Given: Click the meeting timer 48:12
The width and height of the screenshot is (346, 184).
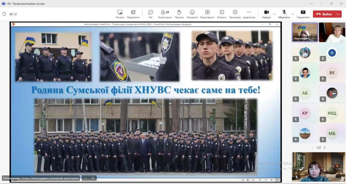Looking at the screenshot, I should pyautogui.click(x=13, y=14).
